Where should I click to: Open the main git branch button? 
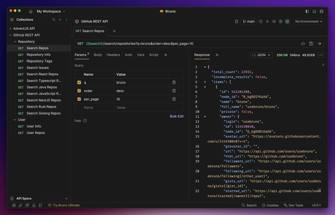point(248,21)
